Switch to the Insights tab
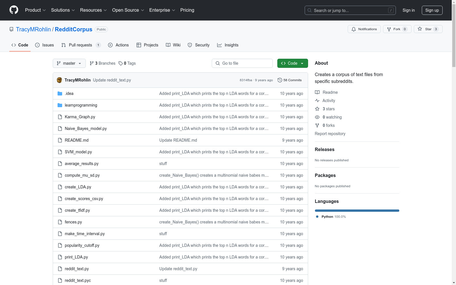The height and width of the screenshot is (285, 456). 228,45
